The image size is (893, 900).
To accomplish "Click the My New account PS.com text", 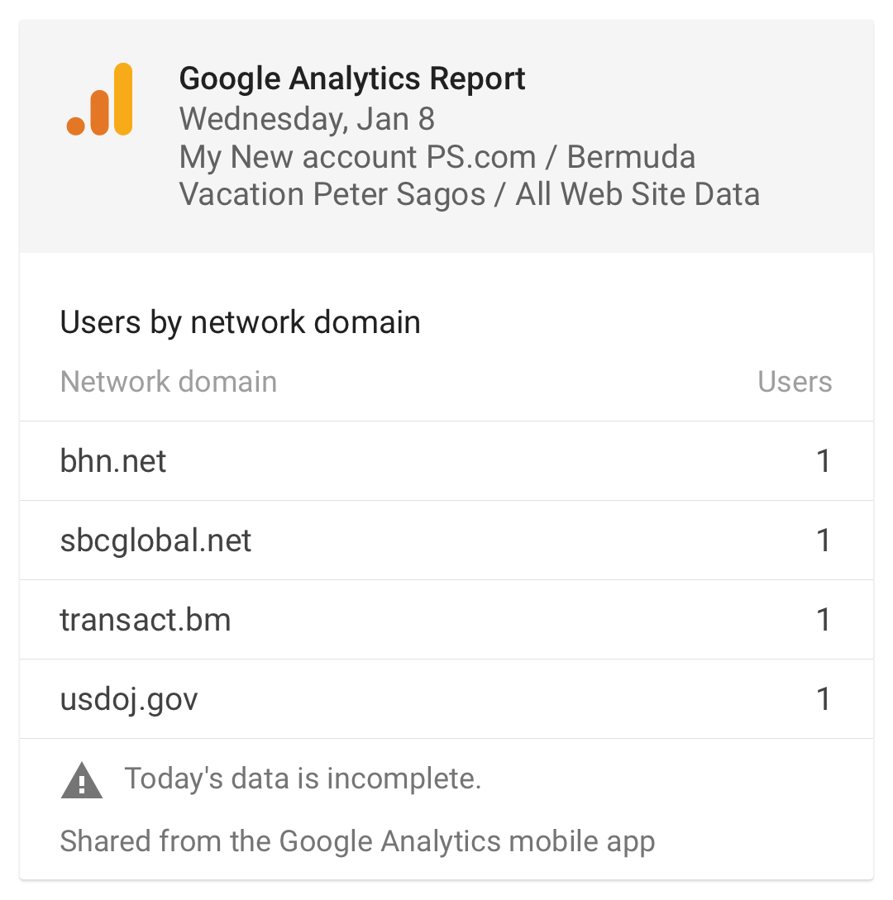I will (357, 157).
